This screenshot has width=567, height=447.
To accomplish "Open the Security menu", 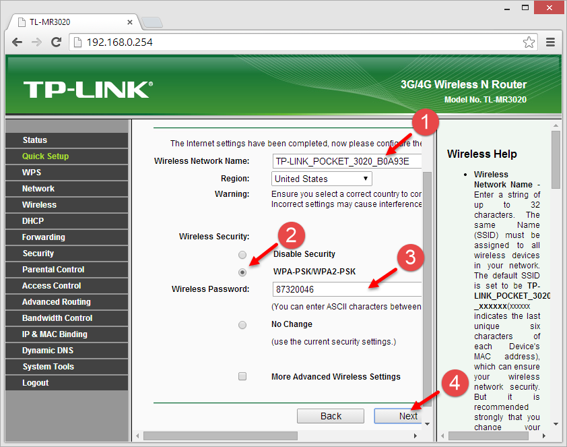I will coord(67,254).
